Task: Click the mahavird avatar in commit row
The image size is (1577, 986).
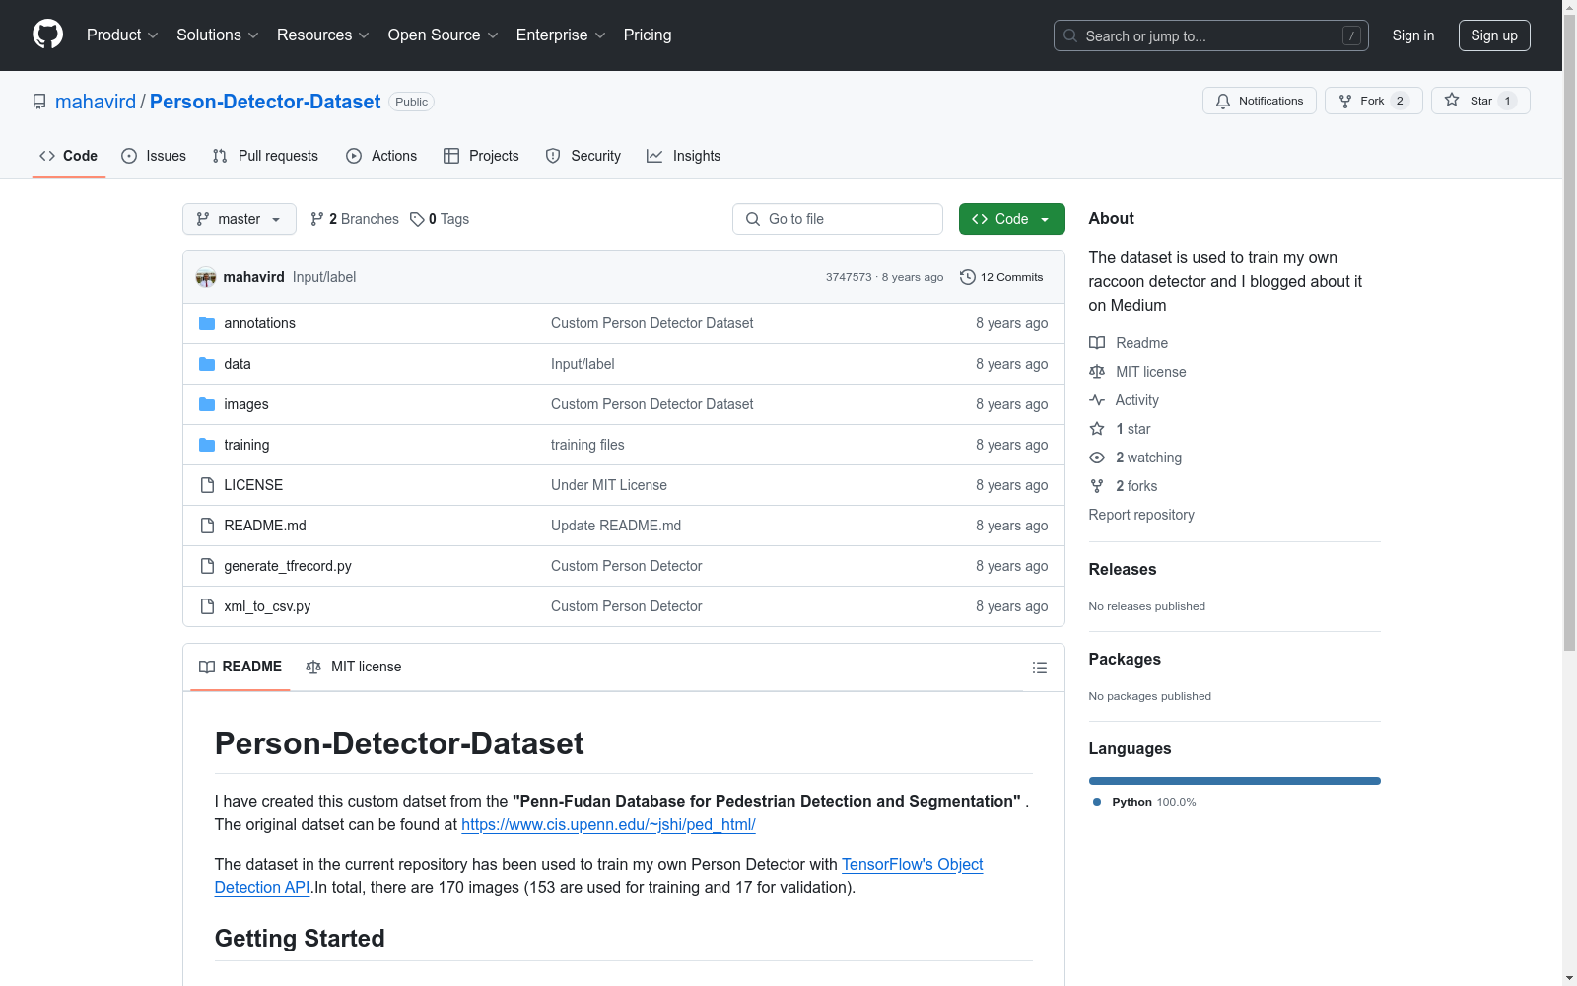Action: [206, 277]
